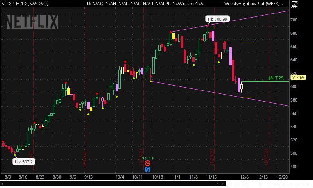This screenshot has width=313, height=188.
Task: Click the 560 level on price axis
Action: click(294, 113)
